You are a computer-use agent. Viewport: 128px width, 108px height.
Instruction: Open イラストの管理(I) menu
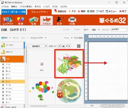(x=26, y=7)
